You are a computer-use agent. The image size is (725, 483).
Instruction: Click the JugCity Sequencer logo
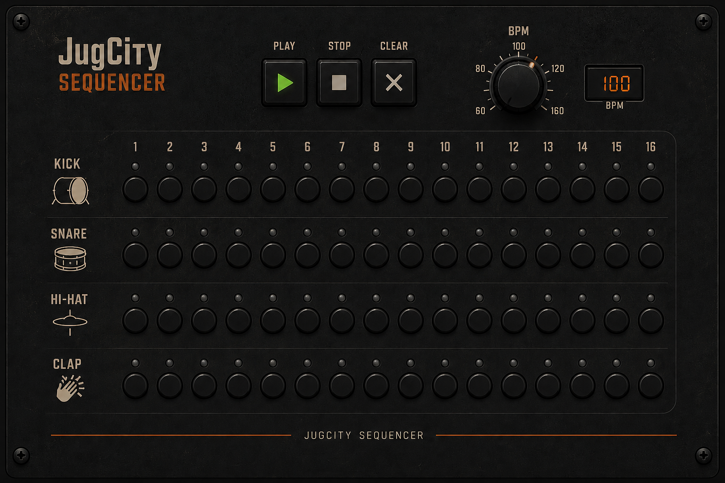112,65
